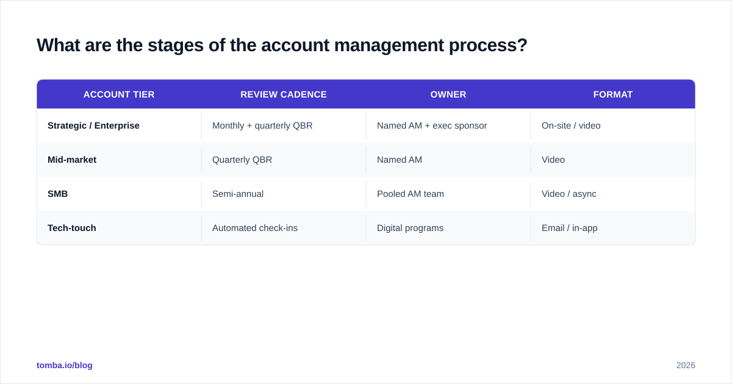Click the Mid-market tier cell

point(119,160)
